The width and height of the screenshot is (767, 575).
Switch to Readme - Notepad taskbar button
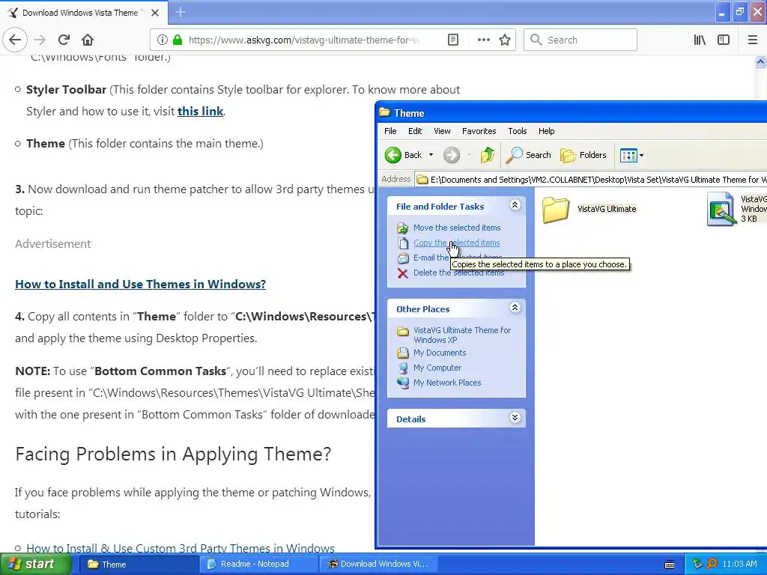coord(258,565)
